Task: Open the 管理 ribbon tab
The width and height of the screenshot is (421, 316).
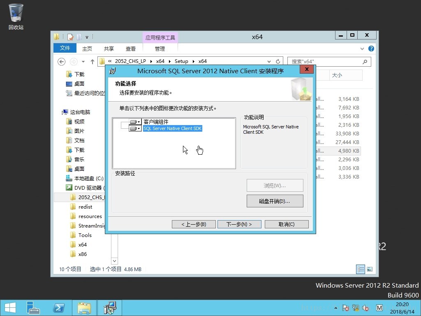Action: tap(160, 49)
